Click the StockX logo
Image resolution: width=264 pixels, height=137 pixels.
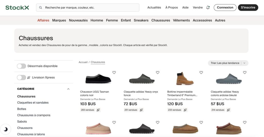[x=17, y=7]
